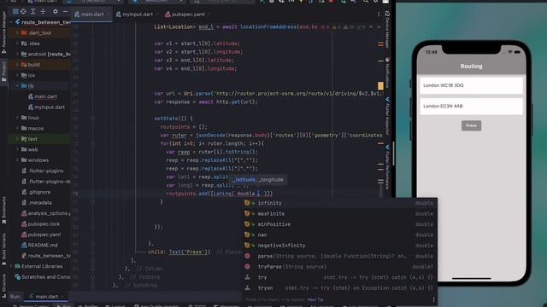547x307 pixels.
Task: Open the Project tool window stripe button
Action: point(3,72)
